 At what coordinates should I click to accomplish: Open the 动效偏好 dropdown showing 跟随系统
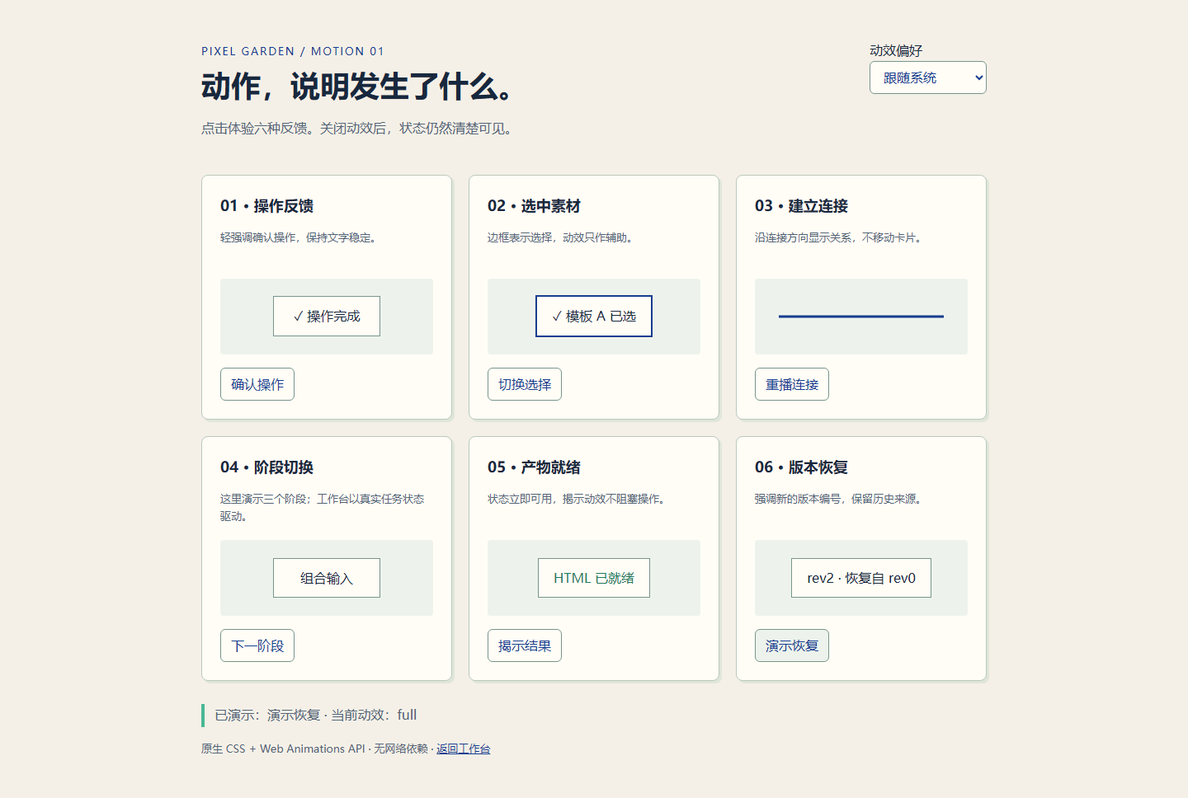pos(927,77)
